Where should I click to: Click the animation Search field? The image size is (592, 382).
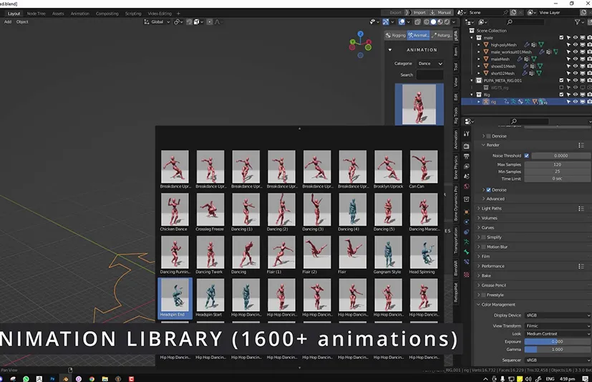pyautogui.click(x=430, y=75)
